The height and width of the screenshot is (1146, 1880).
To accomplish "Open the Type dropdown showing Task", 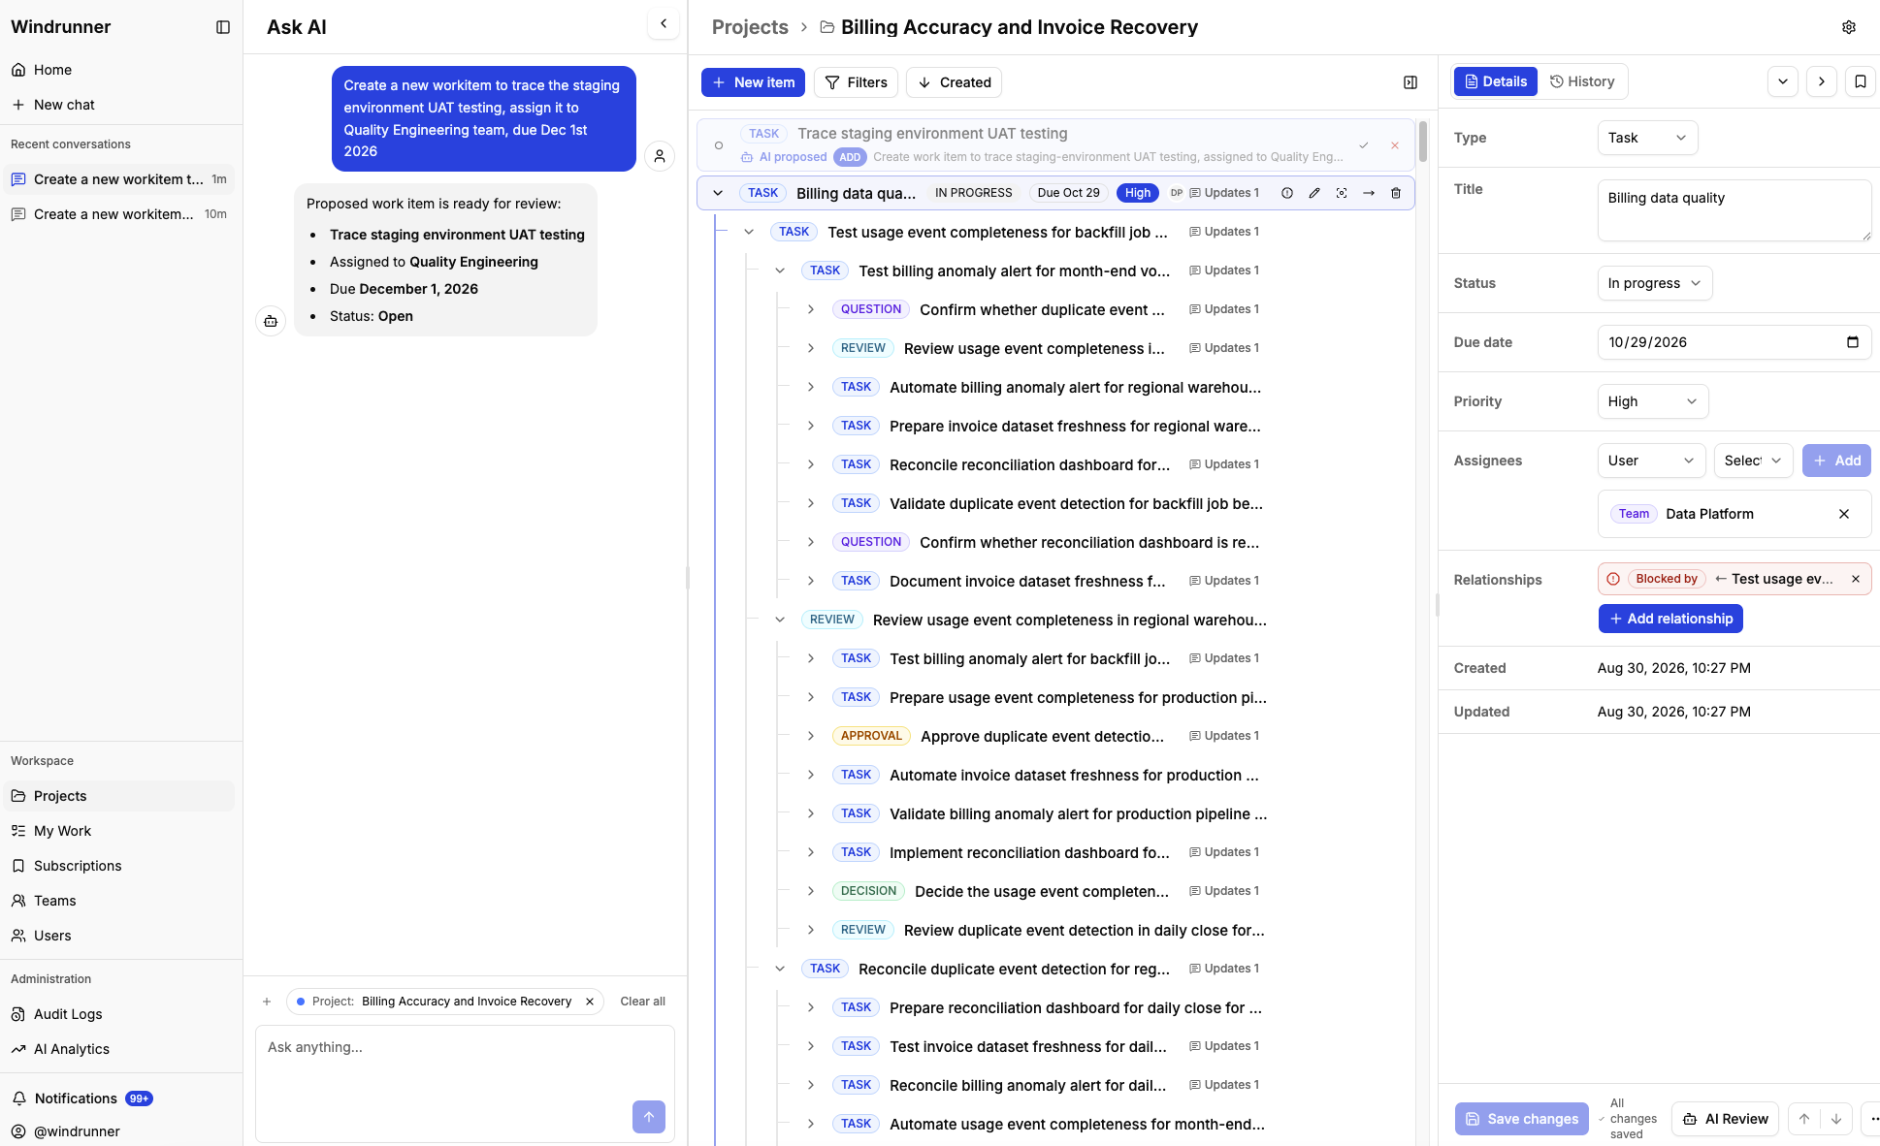I will tap(1647, 138).
